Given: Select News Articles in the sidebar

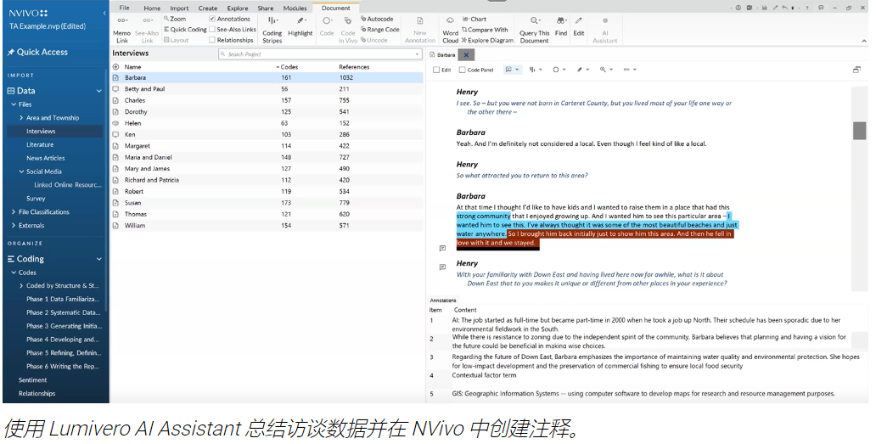Looking at the screenshot, I should 46,158.
